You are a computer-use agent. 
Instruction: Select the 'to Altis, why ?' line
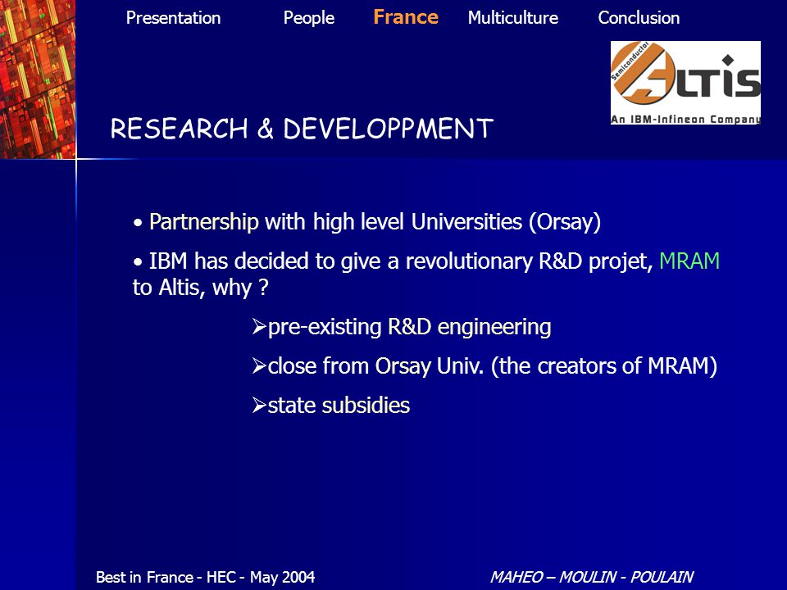200,288
